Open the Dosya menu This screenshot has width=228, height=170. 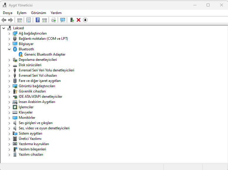coord(8,13)
